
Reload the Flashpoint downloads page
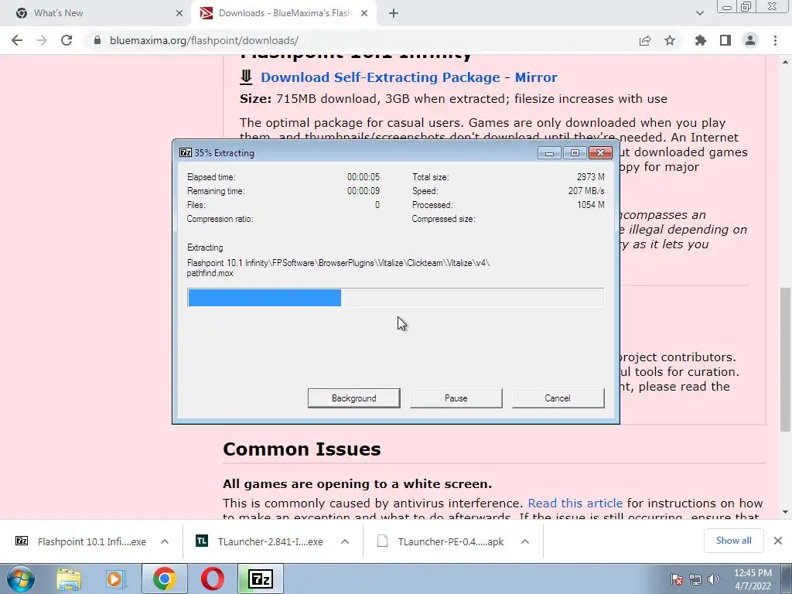[x=67, y=40]
